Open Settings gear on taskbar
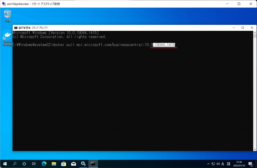Viewport: 257px width, 168px height. click(x=83, y=164)
